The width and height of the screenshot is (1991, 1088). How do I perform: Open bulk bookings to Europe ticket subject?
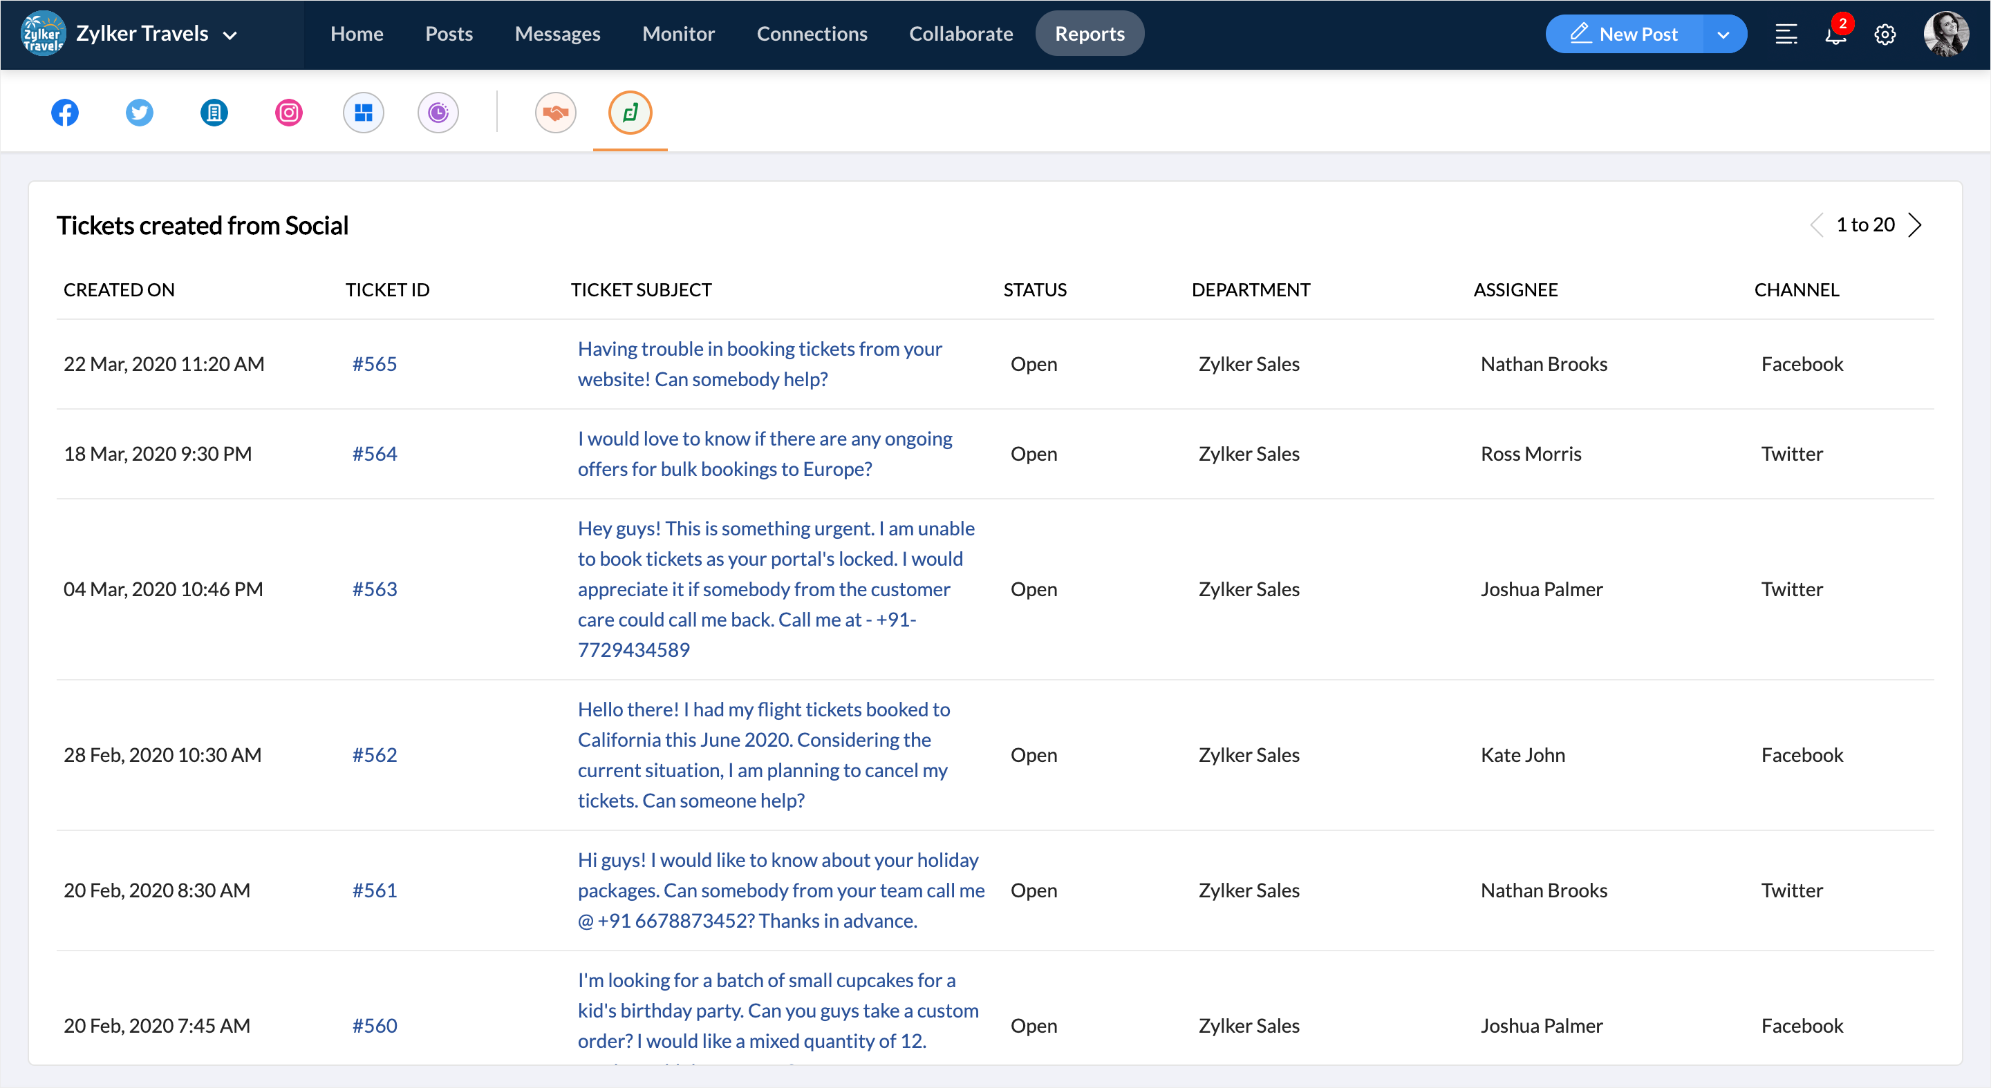pos(765,453)
